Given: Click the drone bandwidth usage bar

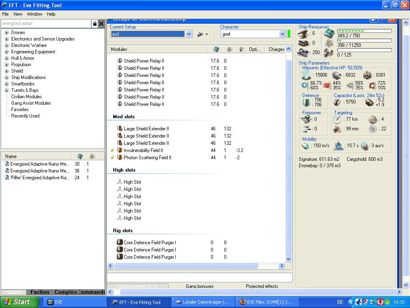Looking at the screenshot, I should tap(364, 50).
